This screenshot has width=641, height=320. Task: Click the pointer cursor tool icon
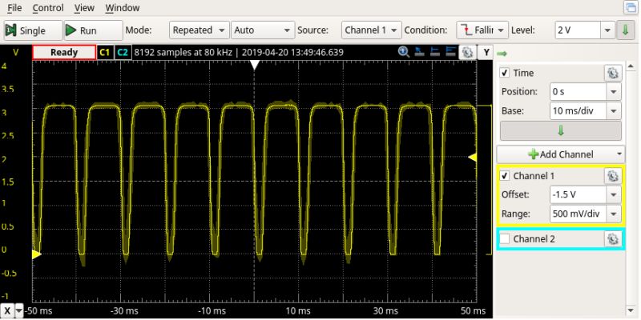tap(419, 52)
